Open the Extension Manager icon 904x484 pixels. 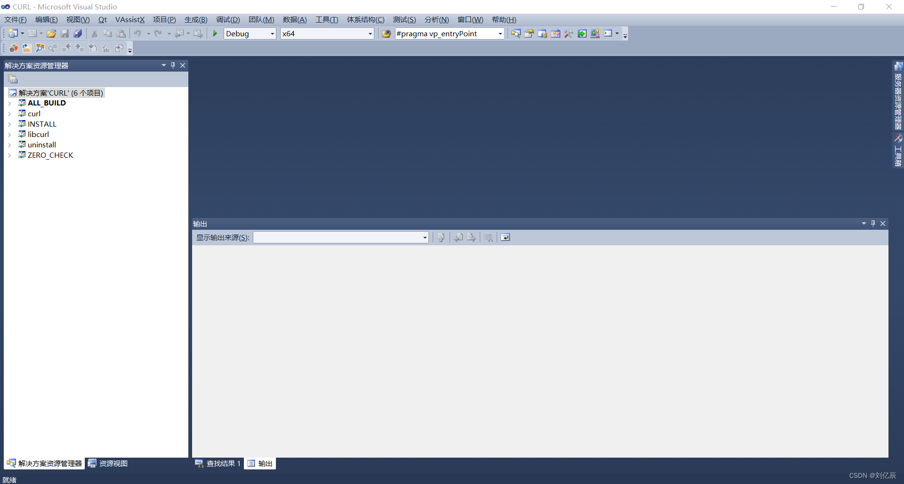click(x=595, y=33)
